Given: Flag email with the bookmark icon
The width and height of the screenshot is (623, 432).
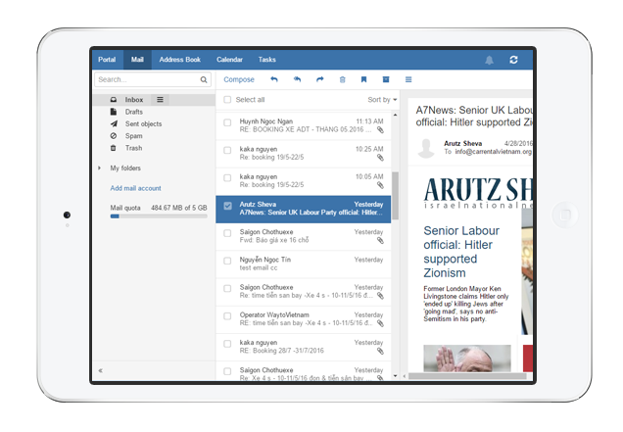Looking at the screenshot, I should [363, 79].
